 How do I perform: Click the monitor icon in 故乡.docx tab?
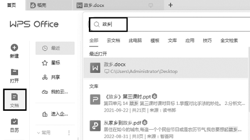point(151,5)
